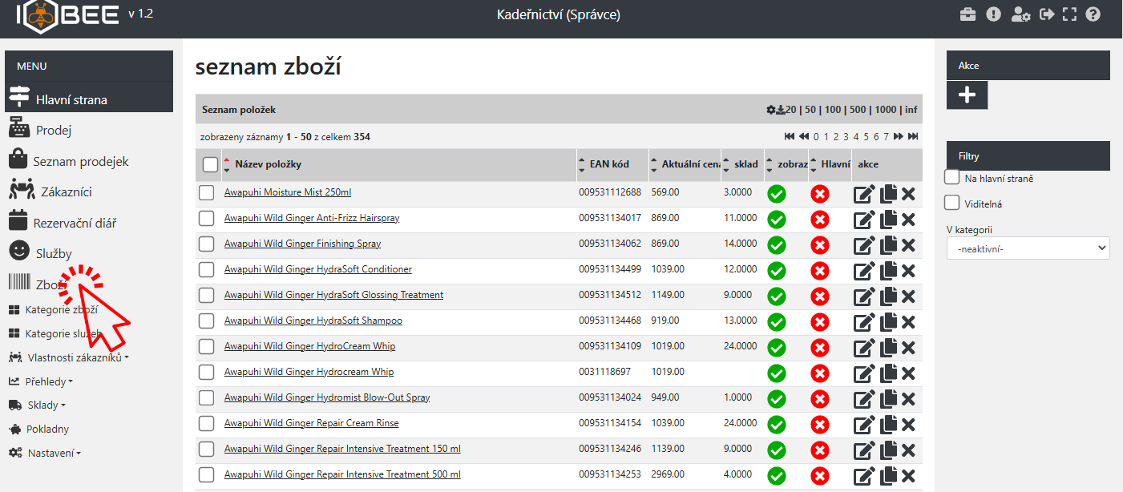This screenshot has width=1123, height=492.
Task: Toggle Hlavní status for HydraSoft Conditioner
Action: (819, 271)
